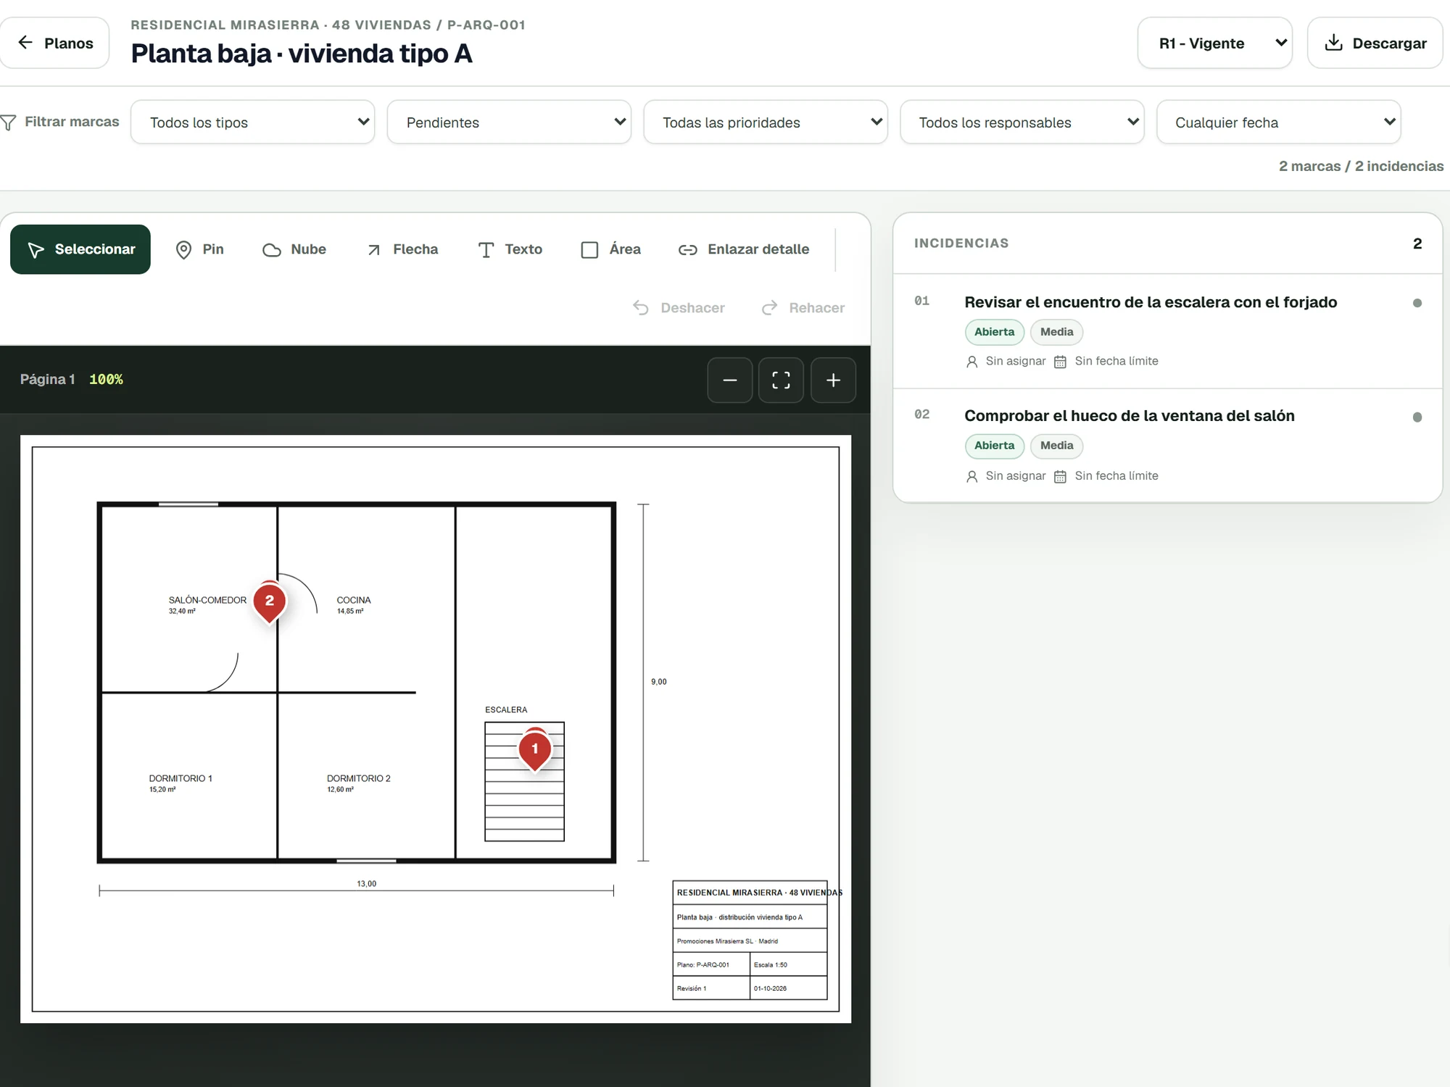Zoom in with the plus button

pos(833,380)
